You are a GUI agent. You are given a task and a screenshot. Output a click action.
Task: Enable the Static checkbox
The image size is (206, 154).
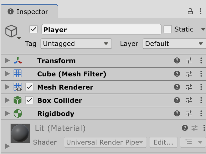[x=168, y=29]
